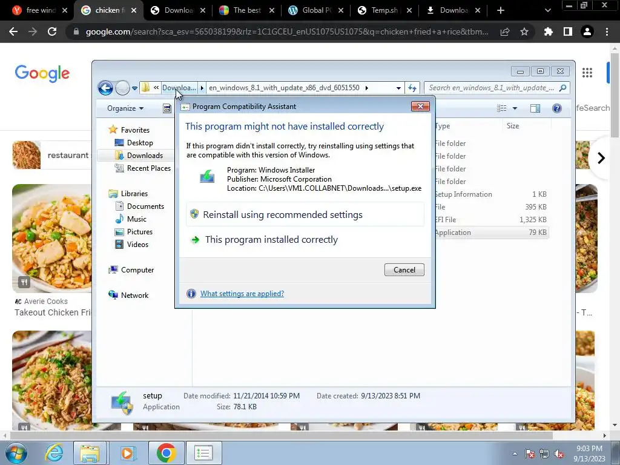Switch to 'The best' tab
The image size is (620, 465).
click(x=247, y=10)
